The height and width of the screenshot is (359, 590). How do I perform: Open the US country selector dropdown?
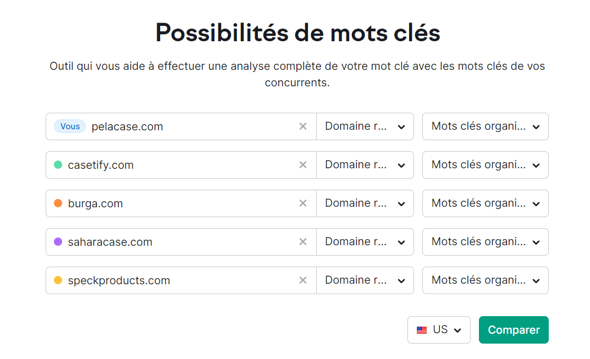439,329
